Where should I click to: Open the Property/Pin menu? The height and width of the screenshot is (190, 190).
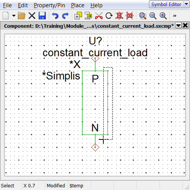pyautogui.click(x=49, y=5)
